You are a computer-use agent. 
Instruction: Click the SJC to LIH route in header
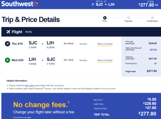point(105,4)
